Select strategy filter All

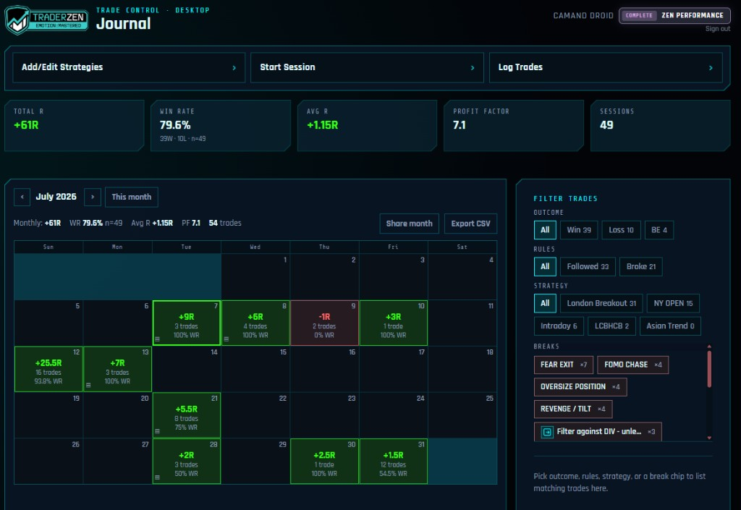click(545, 303)
